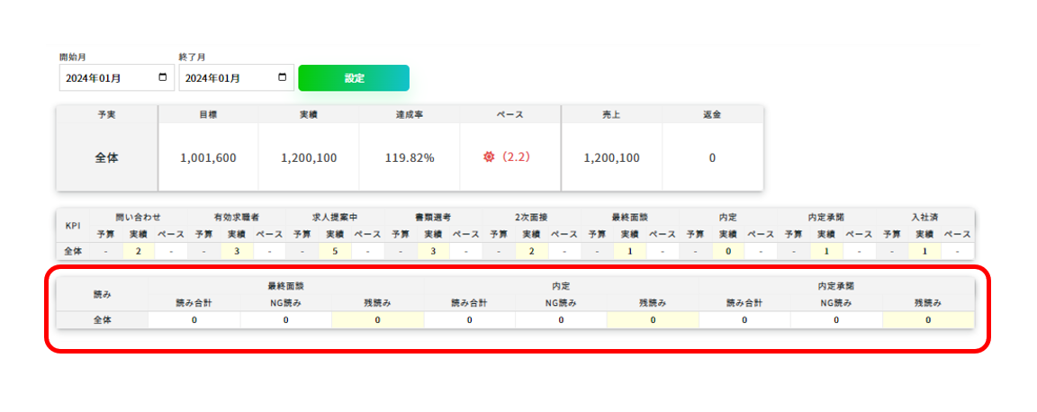This screenshot has height=412, width=1037.
Task: Click the 達成率 value 119.82%
Action: point(410,158)
